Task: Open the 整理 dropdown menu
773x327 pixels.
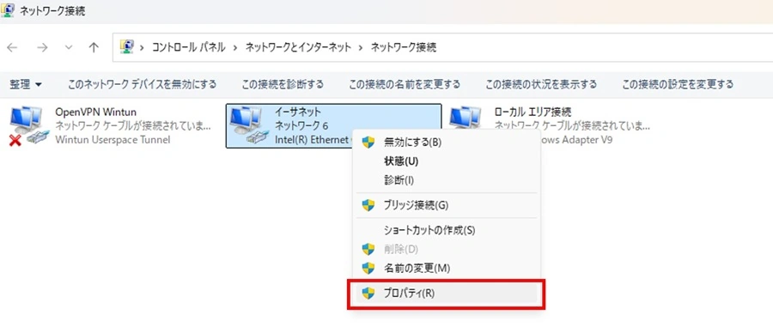Action: click(26, 84)
